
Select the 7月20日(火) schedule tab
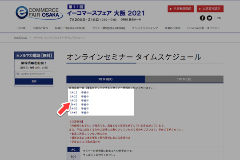point(106,79)
